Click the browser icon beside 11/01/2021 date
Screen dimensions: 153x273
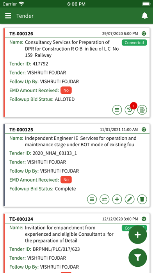click(144, 129)
